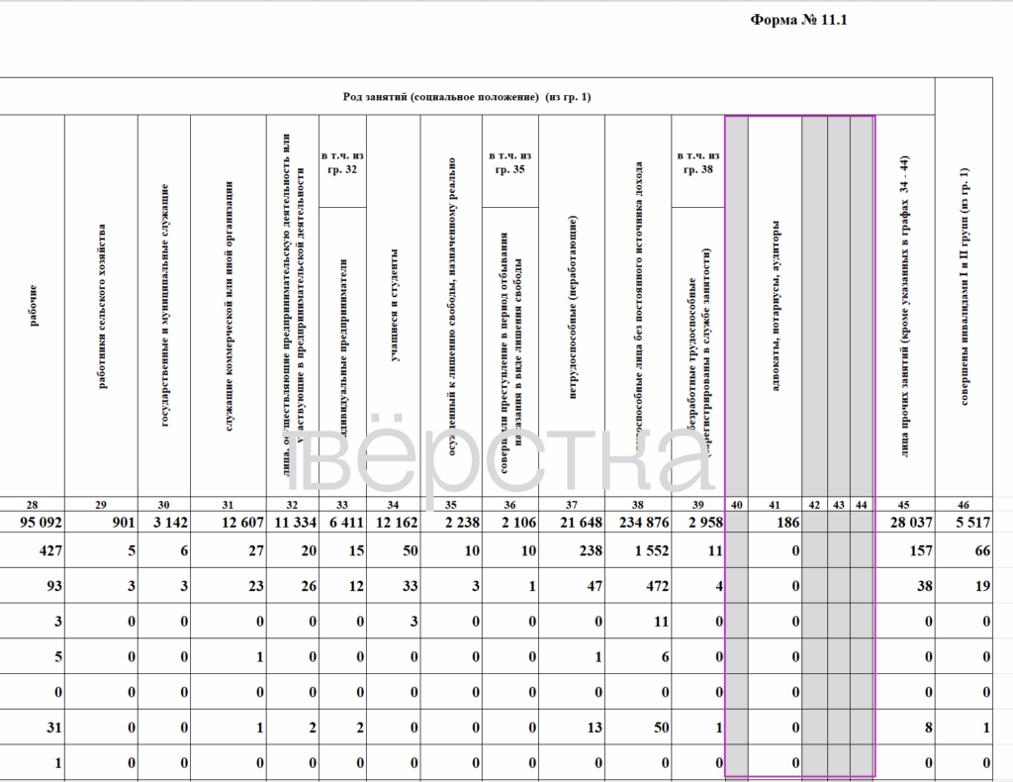The height and width of the screenshot is (782, 1013).
Task: Select the cell with value 93
Action: (x=33, y=586)
